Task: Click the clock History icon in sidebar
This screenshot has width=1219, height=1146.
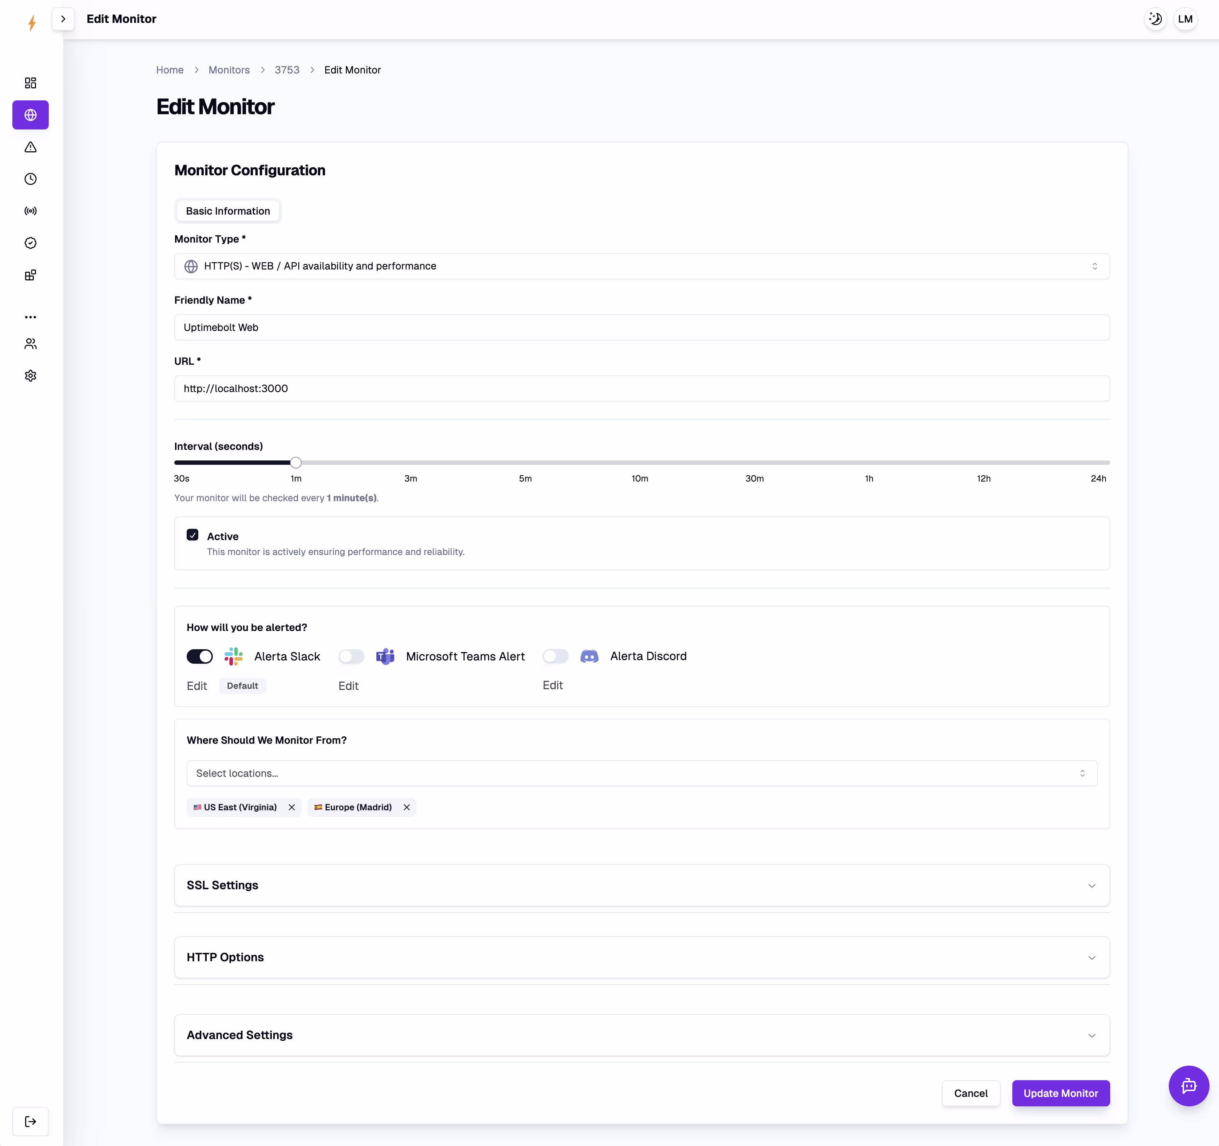Action: coord(30,179)
